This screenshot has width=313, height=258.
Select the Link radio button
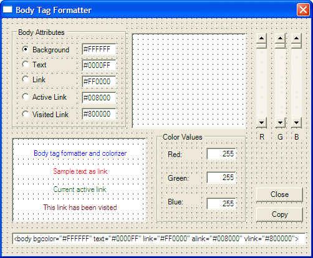(26, 79)
